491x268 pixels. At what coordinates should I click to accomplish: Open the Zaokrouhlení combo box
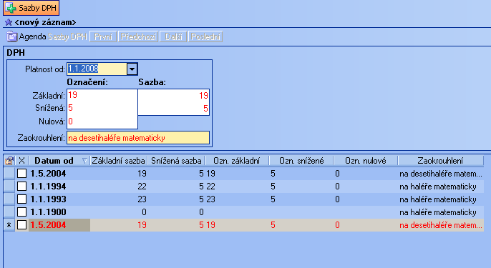coord(138,138)
